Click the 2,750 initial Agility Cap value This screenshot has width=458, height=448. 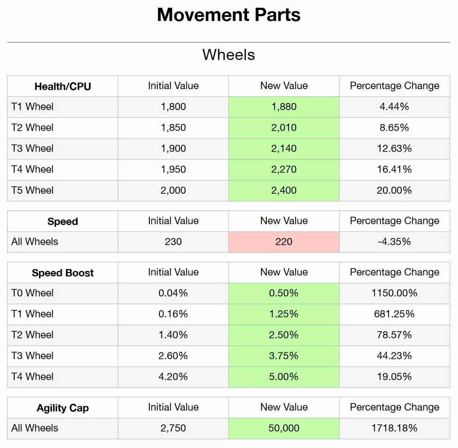click(173, 428)
